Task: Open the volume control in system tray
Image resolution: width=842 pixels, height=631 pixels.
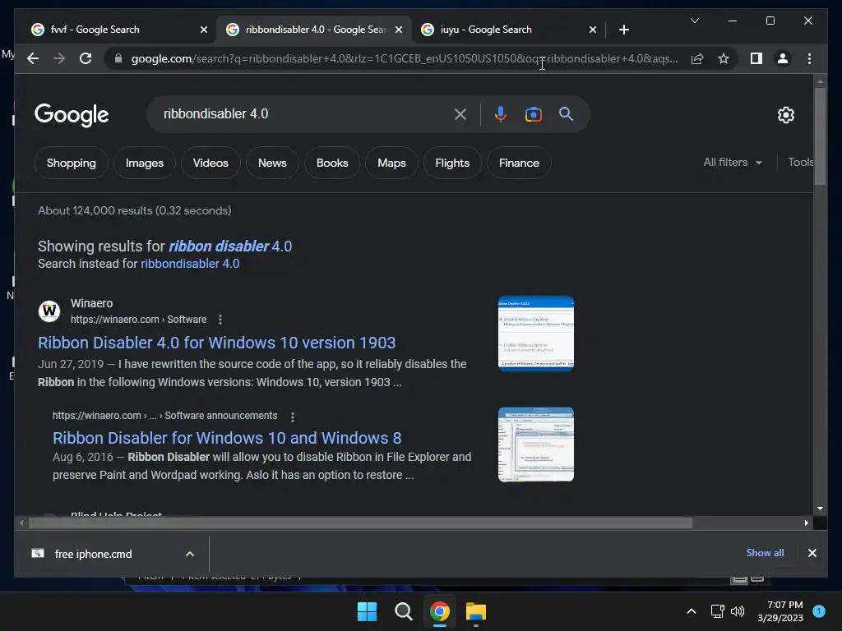Action: [x=738, y=611]
